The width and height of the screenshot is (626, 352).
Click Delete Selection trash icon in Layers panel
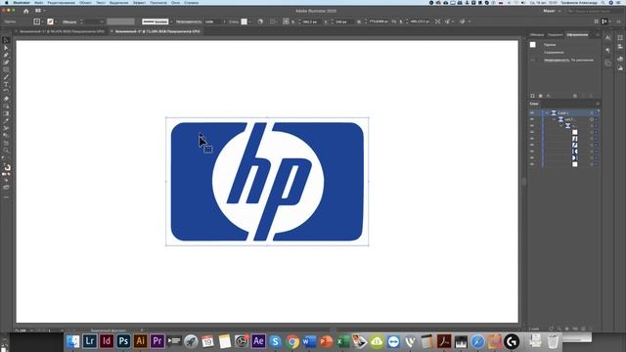click(591, 329)
